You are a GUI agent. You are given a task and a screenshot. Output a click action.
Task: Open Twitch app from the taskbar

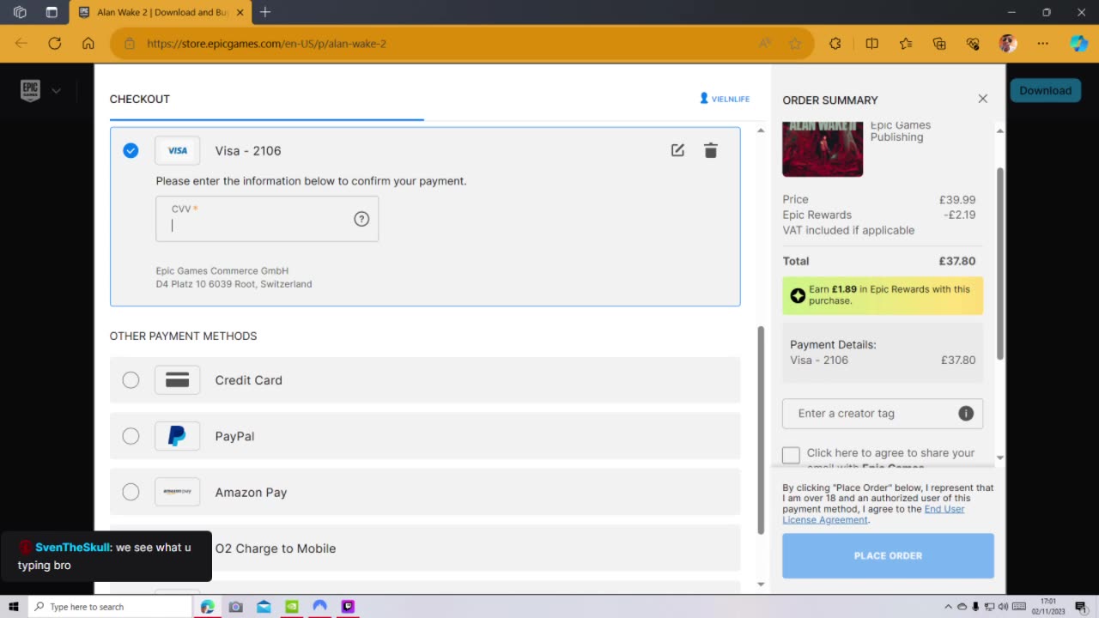pyautogui.click(x=348, y=607)
